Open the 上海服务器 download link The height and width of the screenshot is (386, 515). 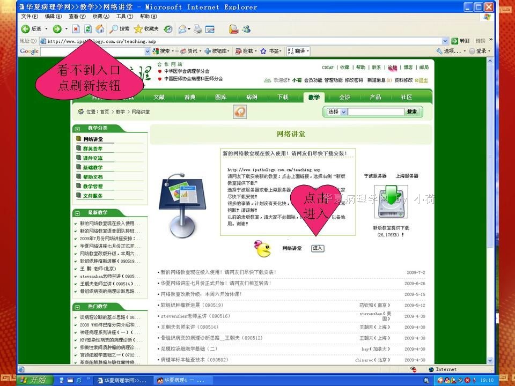point(407,176)
